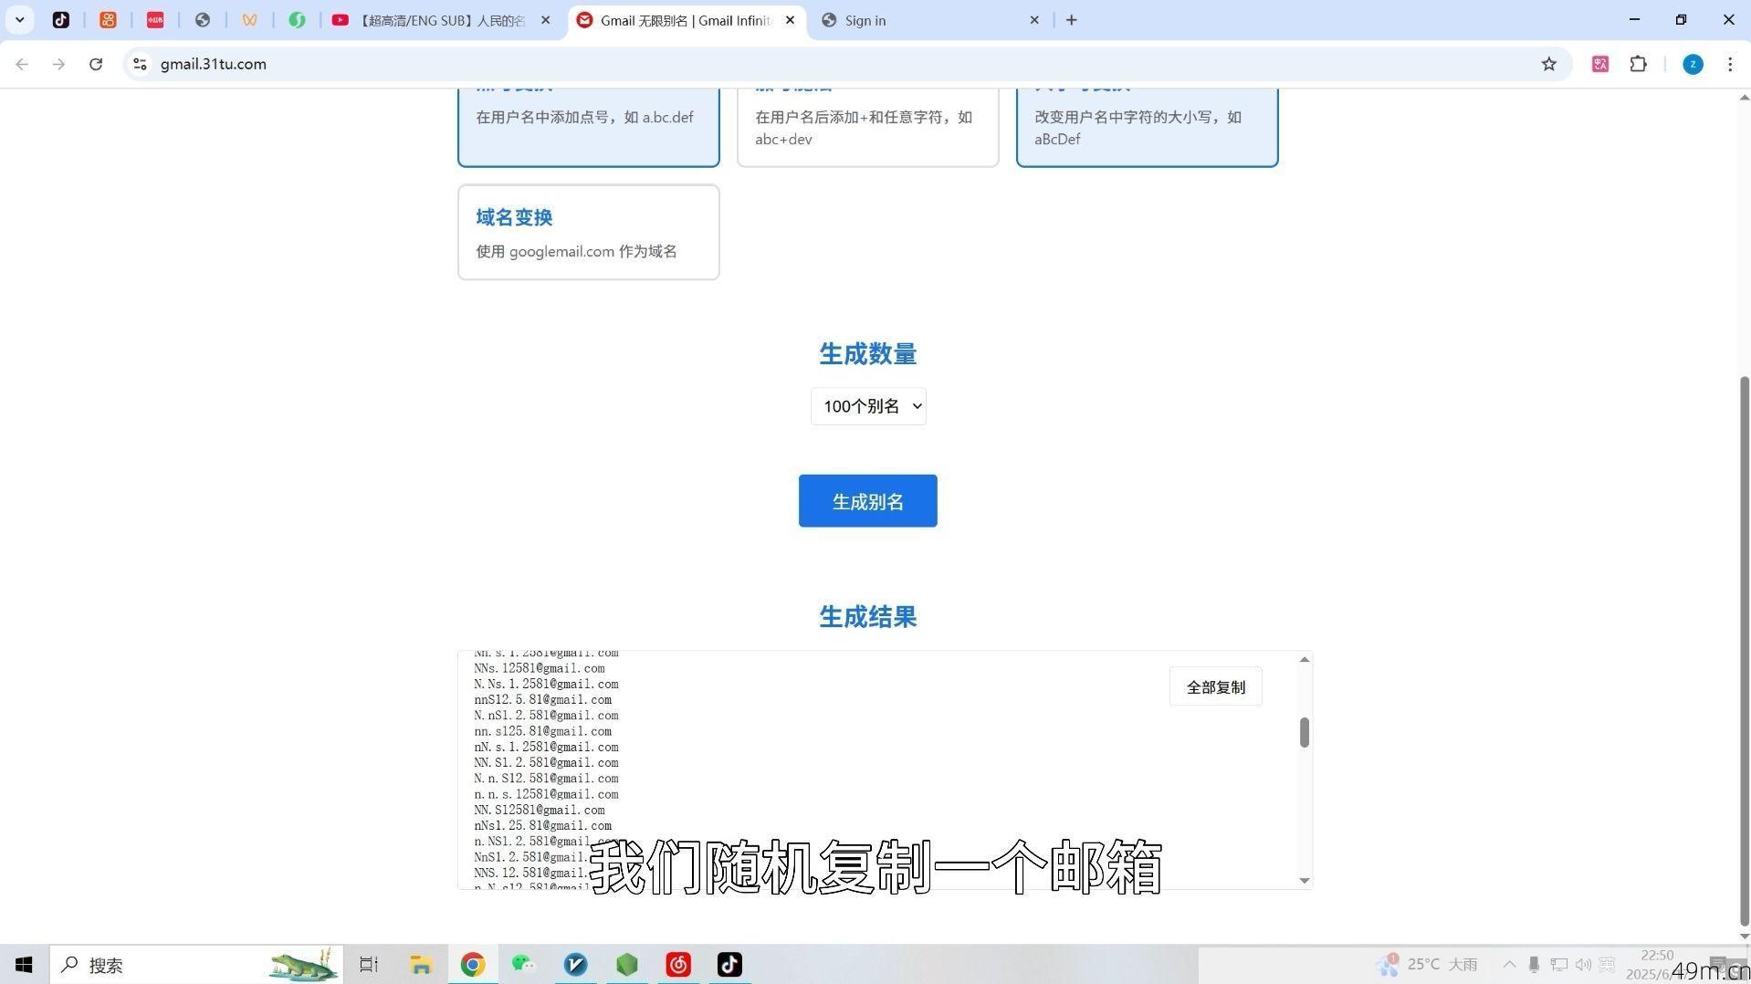Toggle the 域名变换 option card
The height and width of the screenshot is (984, 1751).
coord(588,233)
